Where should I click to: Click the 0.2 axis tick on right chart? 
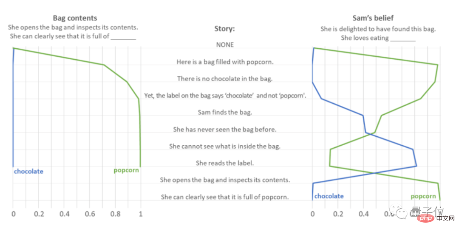coord(338,214)
